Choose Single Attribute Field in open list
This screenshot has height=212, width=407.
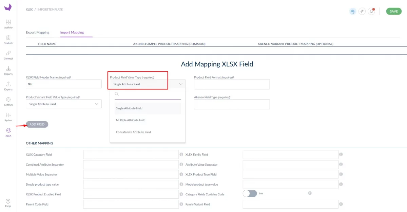[x=148, y=108]
